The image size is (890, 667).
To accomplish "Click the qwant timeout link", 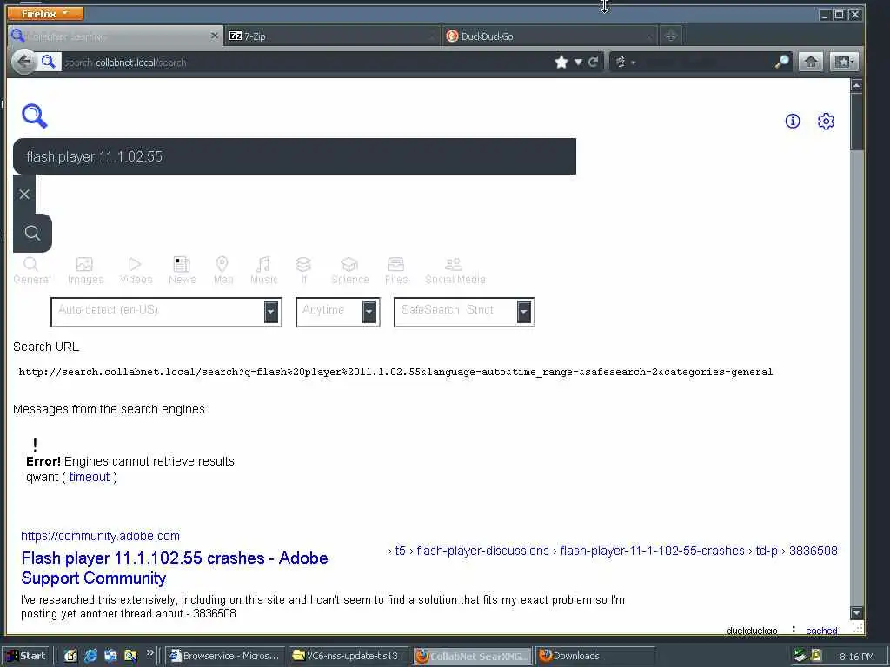I will (90, 477).
